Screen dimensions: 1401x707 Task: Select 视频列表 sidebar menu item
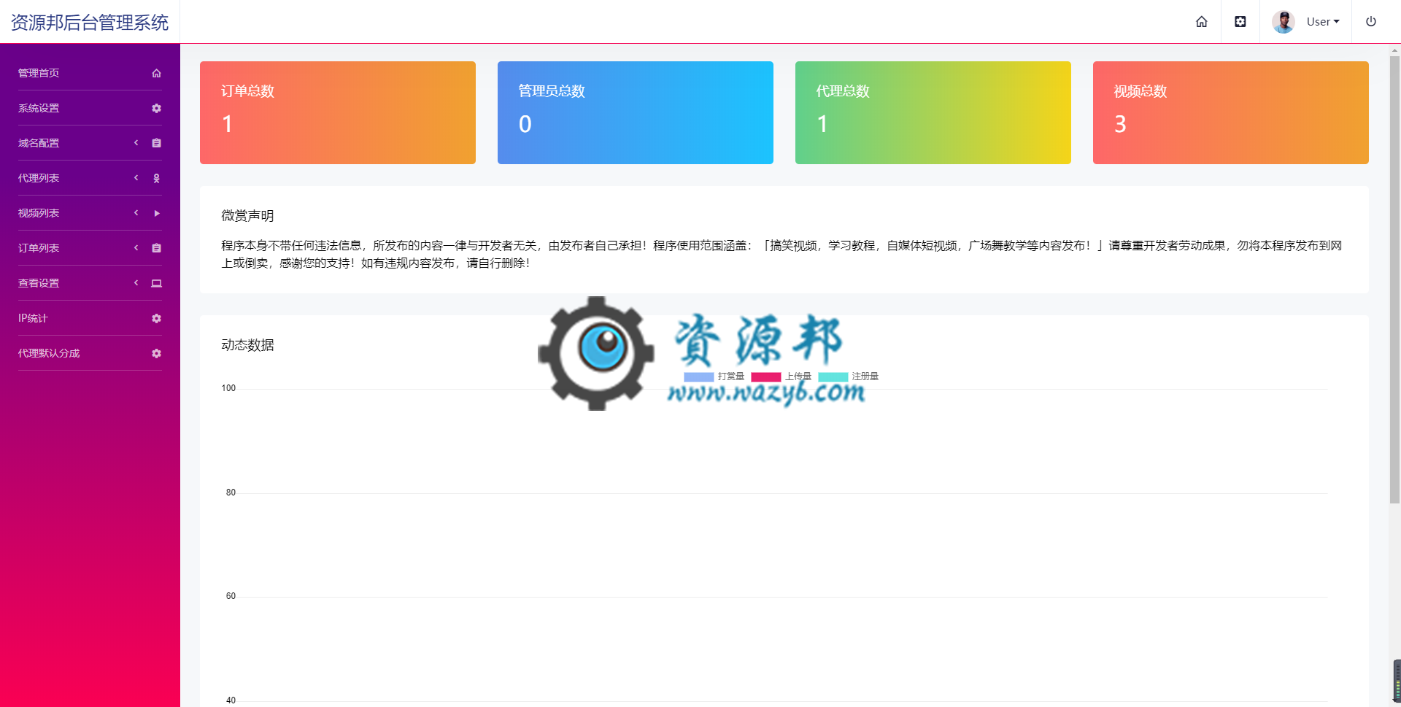[x=90, y=213]
